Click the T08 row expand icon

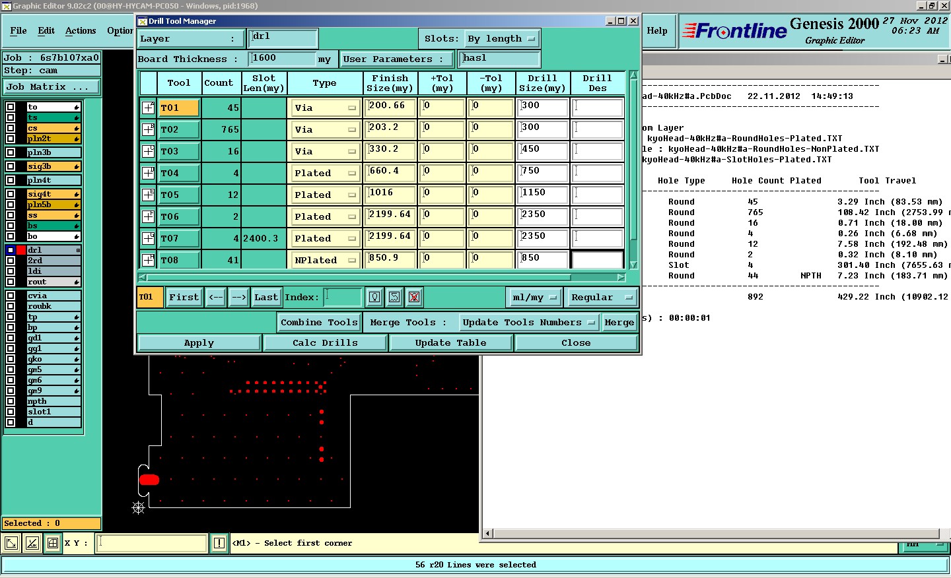pyautogui.click(x=148, y=260)
